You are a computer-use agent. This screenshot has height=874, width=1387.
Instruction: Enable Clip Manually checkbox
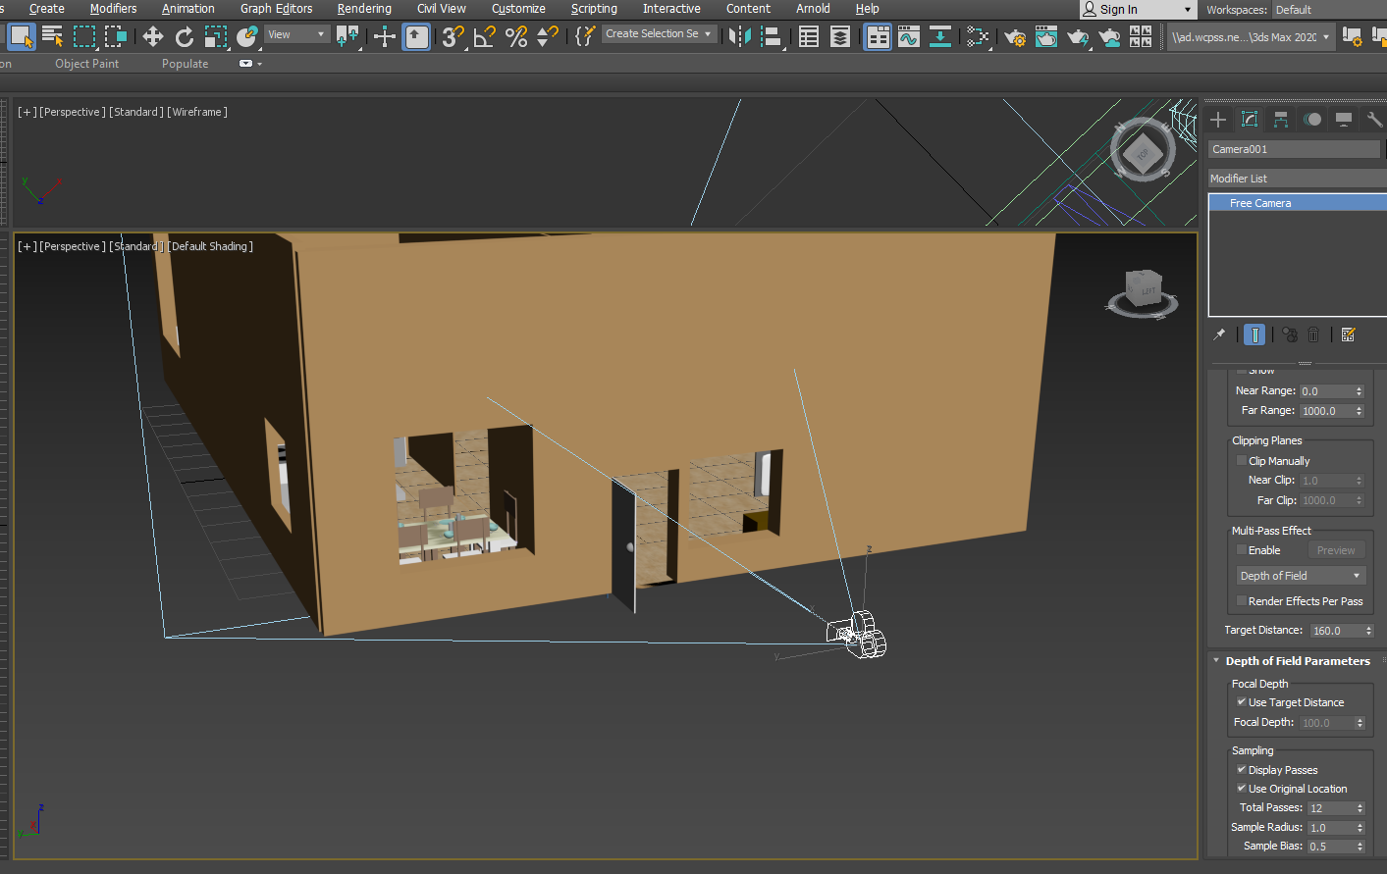click(x=1242, y=460)
